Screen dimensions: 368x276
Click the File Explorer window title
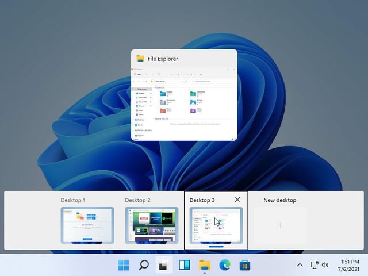[163, 59]
